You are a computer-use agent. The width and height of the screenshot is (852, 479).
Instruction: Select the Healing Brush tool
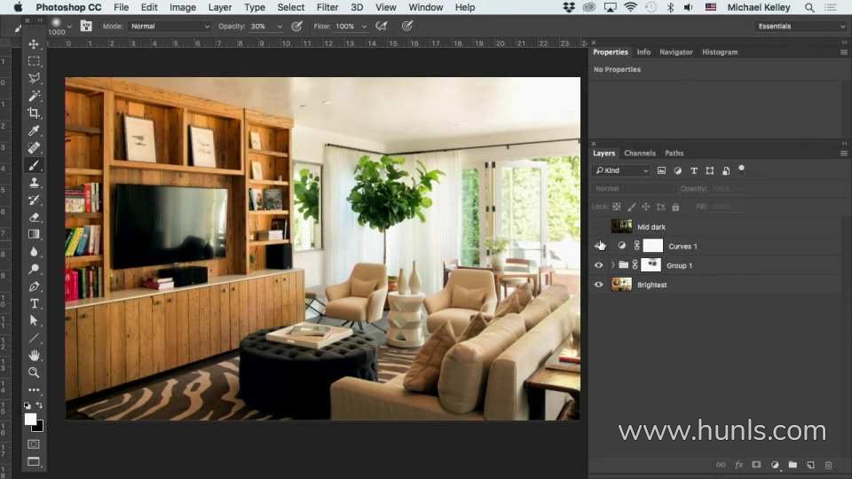click(x=34, y=148)
